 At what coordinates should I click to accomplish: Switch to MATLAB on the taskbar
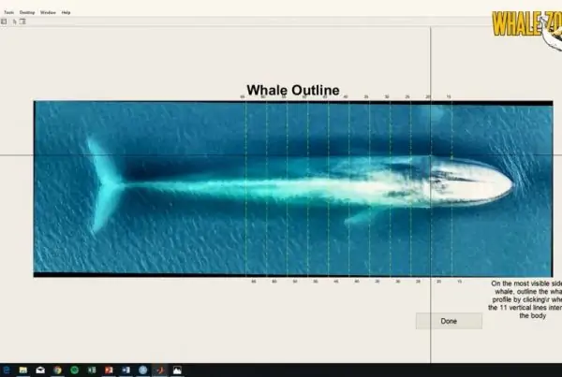click(159, 370)
